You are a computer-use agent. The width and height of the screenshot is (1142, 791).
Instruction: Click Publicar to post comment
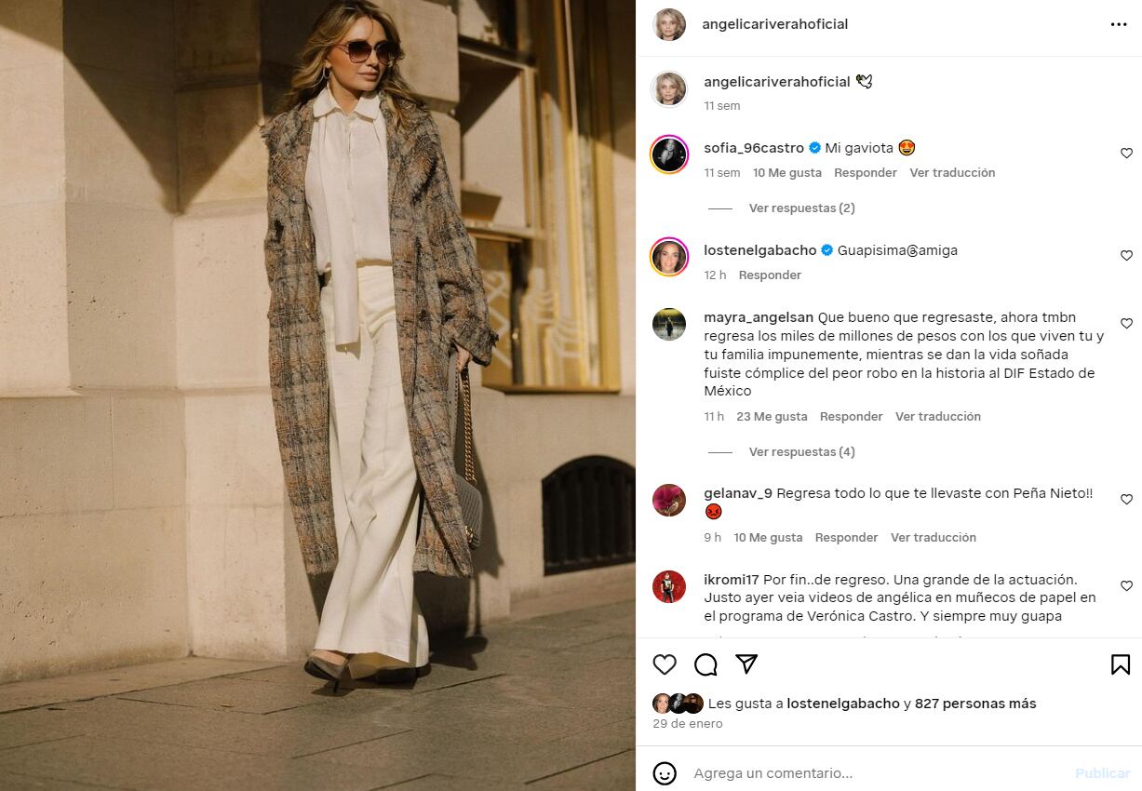point(1103,773)
